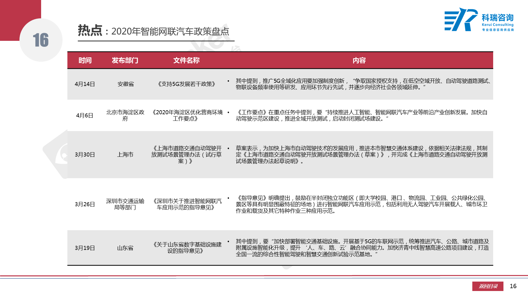The image size is (528, 297).
Task: Click the 返回目录 button
Action: click(x=488, y=286)
